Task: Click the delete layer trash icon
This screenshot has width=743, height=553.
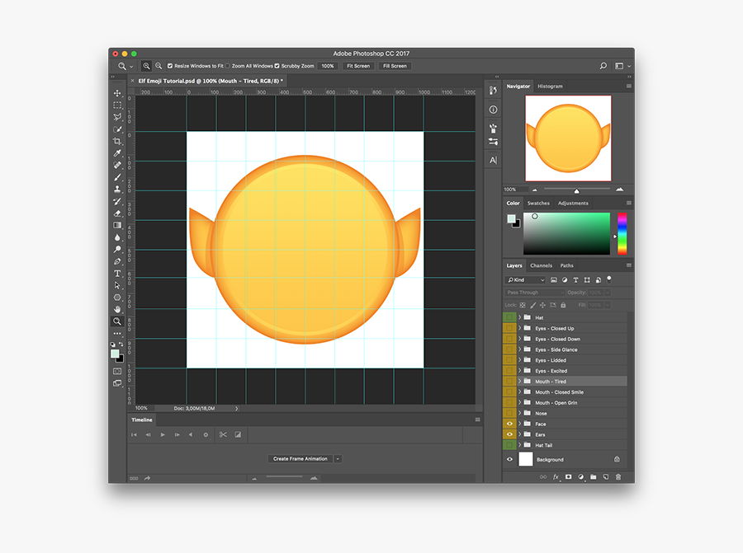Action: pos(618,477)
